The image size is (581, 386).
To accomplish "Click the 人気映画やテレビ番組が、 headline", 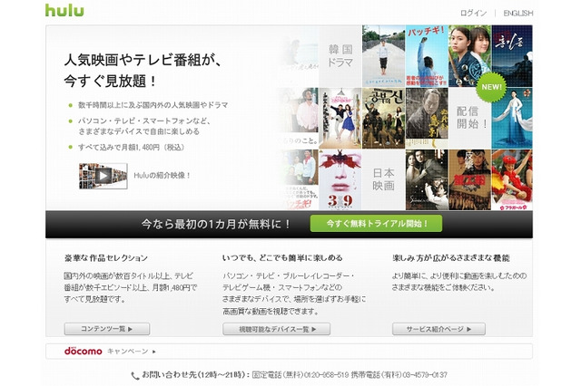I will pos(143,60).
